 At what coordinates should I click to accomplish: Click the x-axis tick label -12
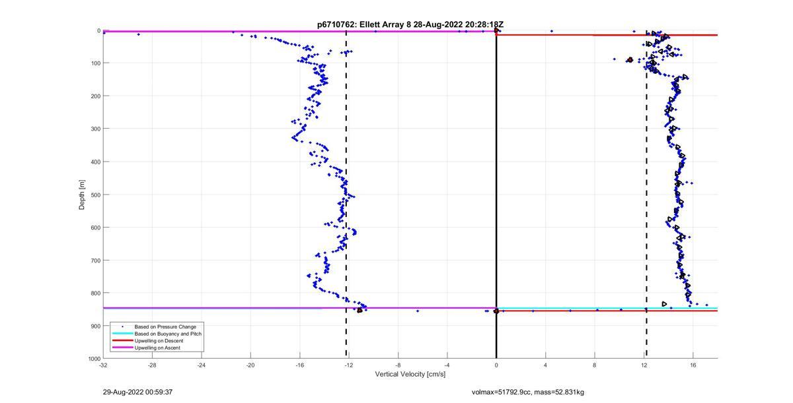(349, 365)
